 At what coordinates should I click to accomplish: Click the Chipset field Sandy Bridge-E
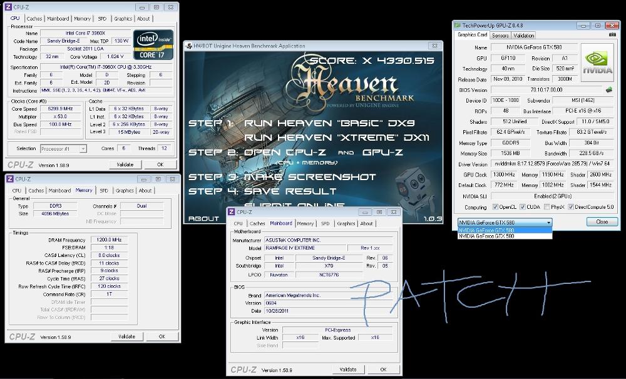[x=329, y=258]
